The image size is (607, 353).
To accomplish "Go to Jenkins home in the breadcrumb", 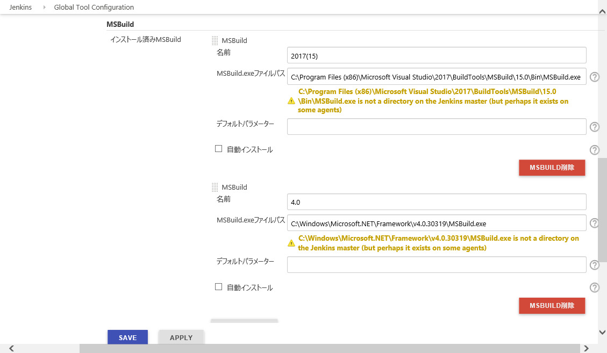I will tap(20, 7).
